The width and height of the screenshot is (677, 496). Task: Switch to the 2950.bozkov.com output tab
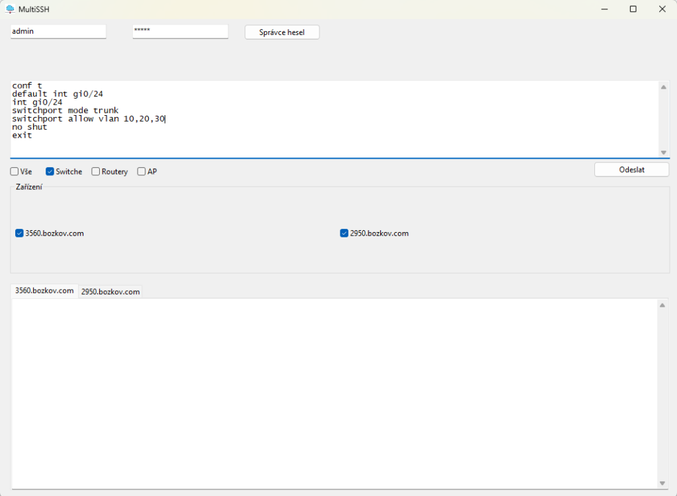[110, 292]
